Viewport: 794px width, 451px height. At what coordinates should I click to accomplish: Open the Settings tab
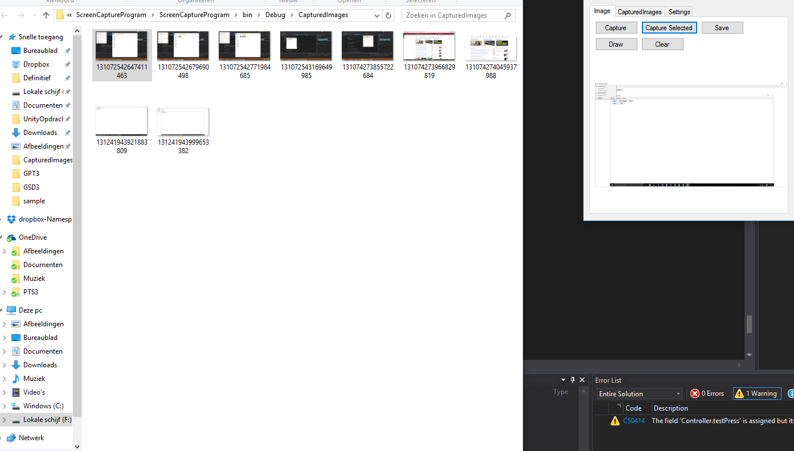679,11
